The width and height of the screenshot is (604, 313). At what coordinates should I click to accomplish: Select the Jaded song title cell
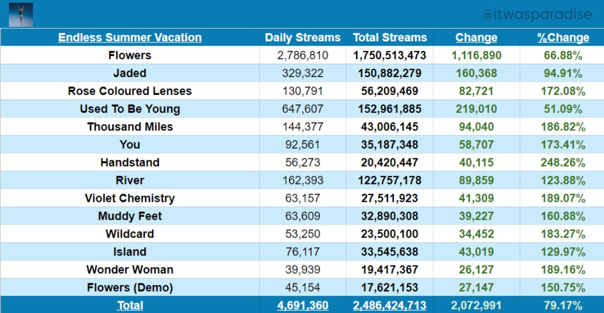click(x=130, y=73)
